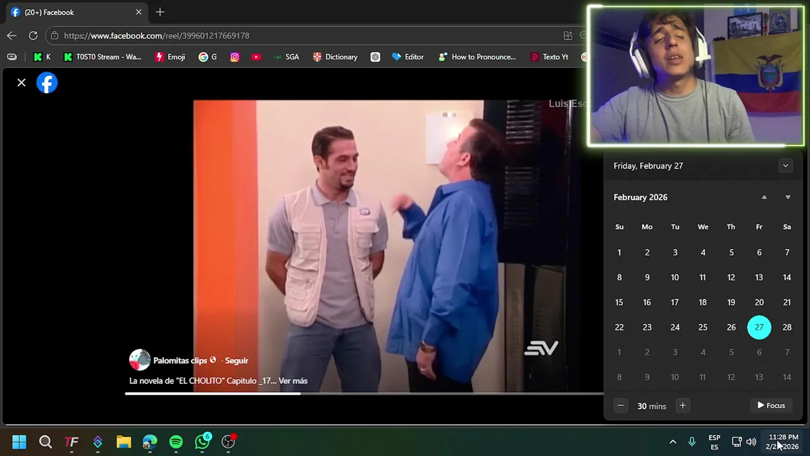Go to previous month with up arrow
This screenshot has width=810, height=456.
click(764, 197)
